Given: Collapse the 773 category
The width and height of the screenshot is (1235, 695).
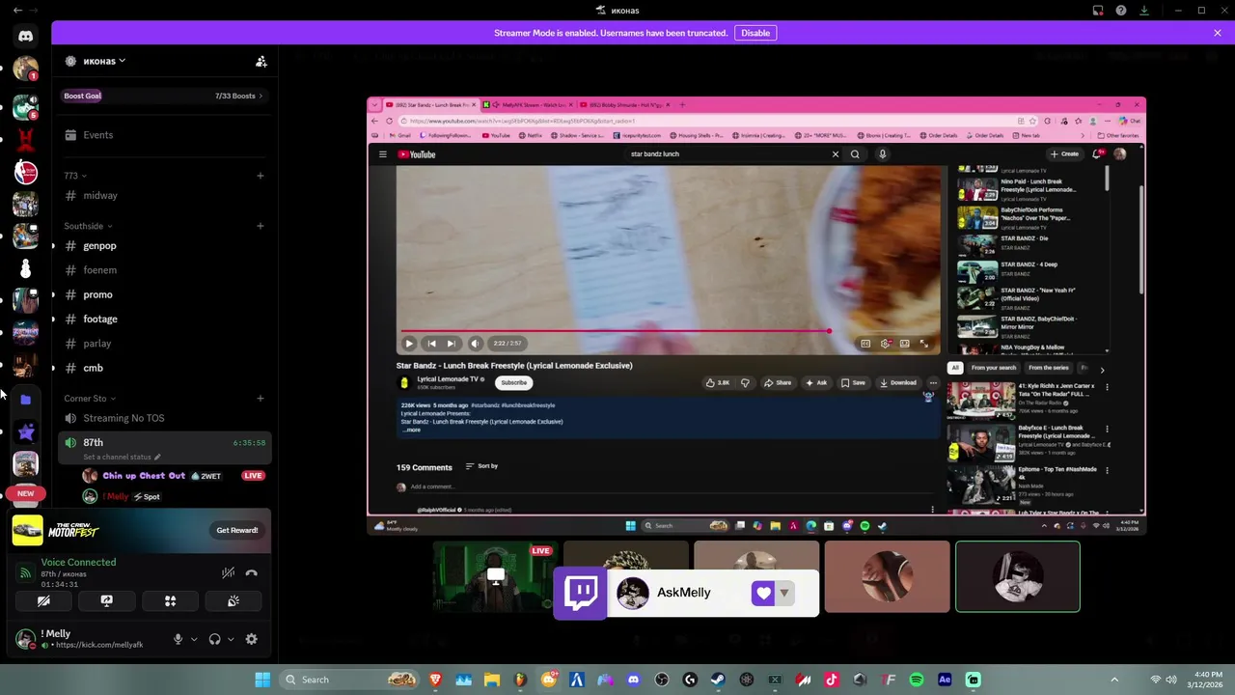Looking at the screenshot, I should click(x=75, y=176).
